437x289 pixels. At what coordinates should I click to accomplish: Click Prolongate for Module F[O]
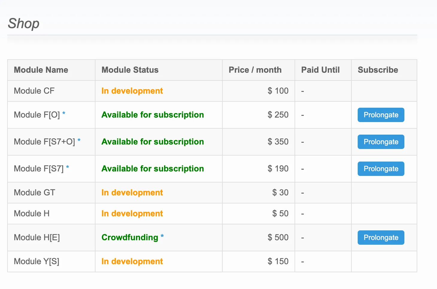381,115
